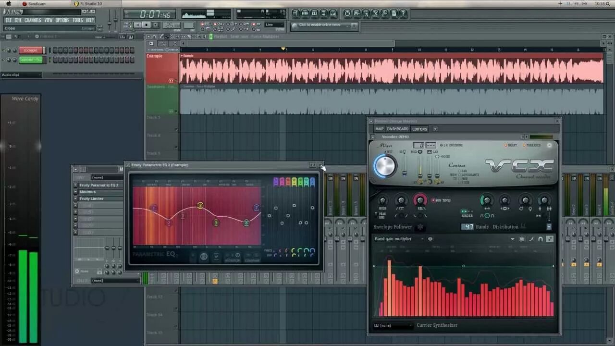Open the OPTIONS menu
The image size is (615, 346).
tap(62, 20)
